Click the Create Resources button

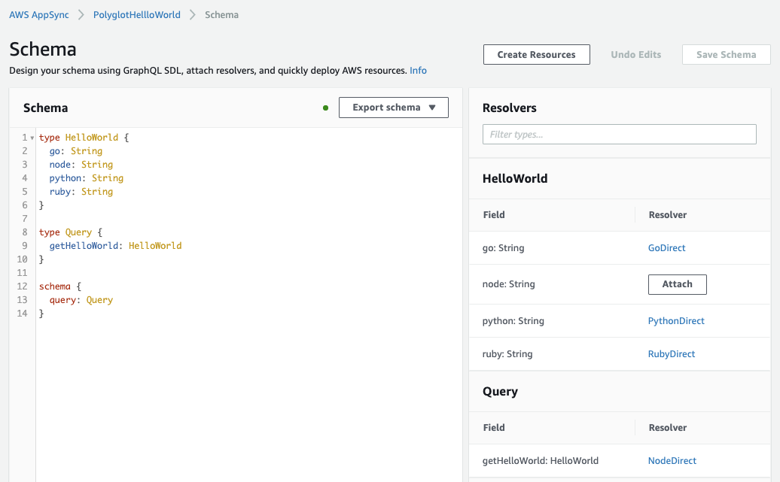(536, 55)
